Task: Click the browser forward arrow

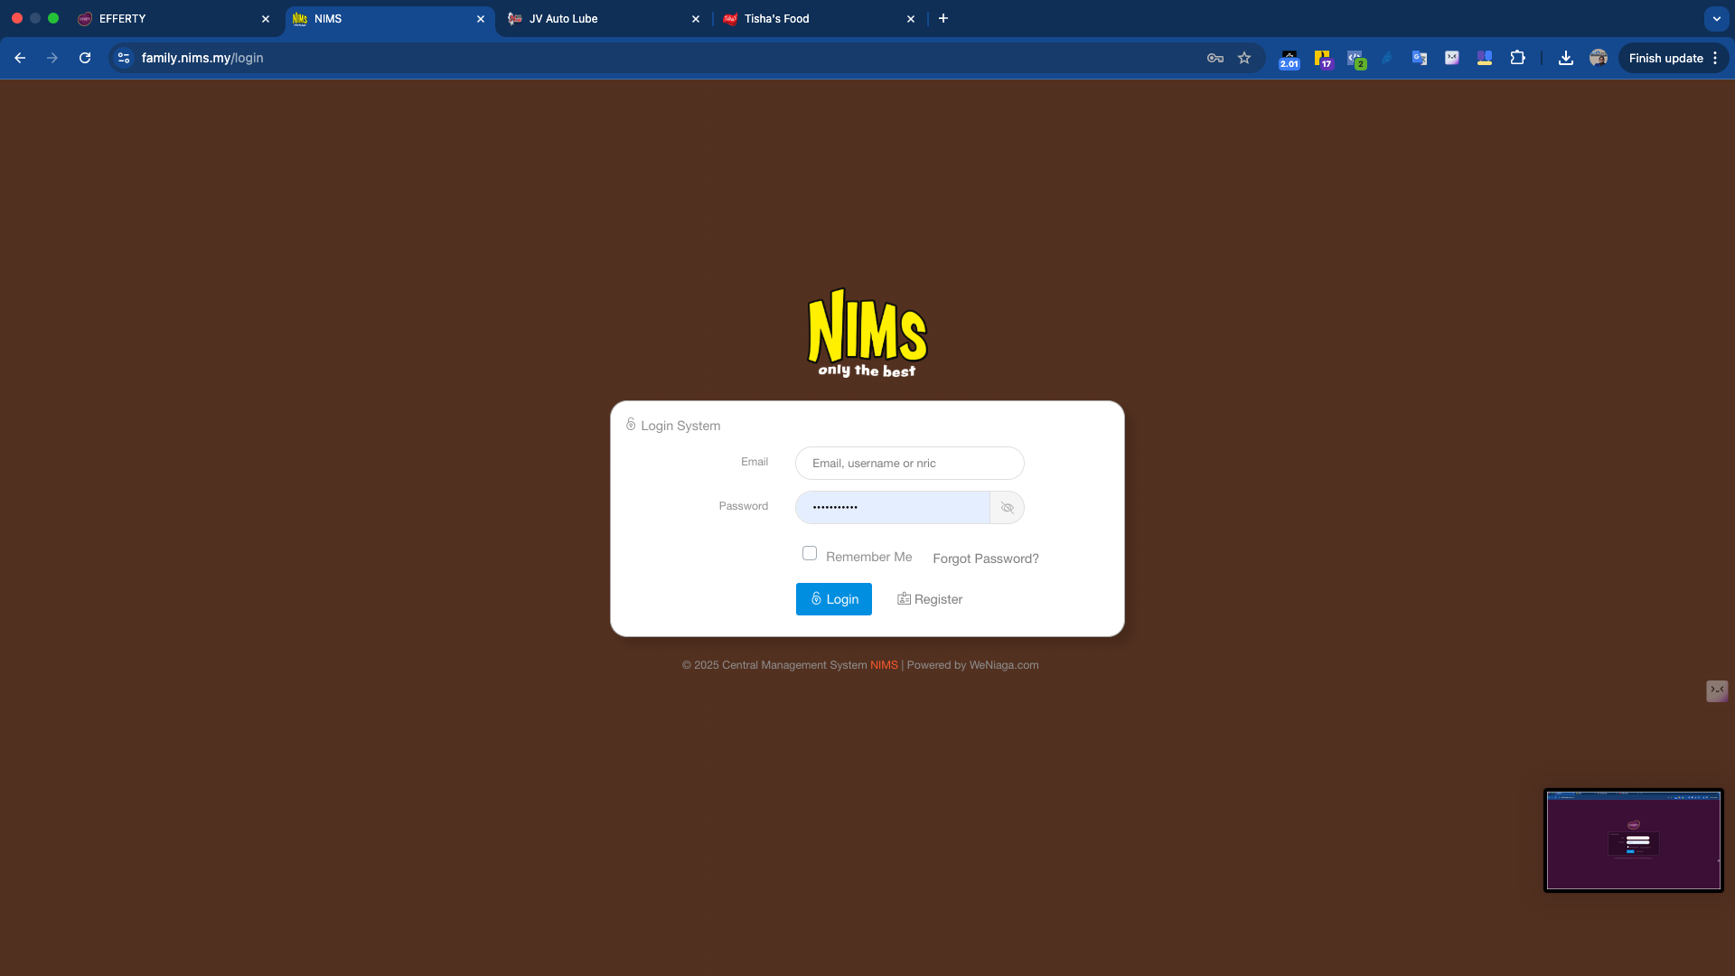Action: 52,58
